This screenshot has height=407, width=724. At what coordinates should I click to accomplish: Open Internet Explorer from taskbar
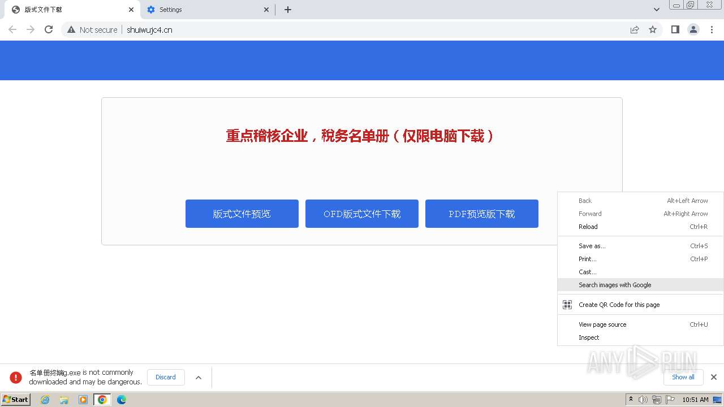45,400
